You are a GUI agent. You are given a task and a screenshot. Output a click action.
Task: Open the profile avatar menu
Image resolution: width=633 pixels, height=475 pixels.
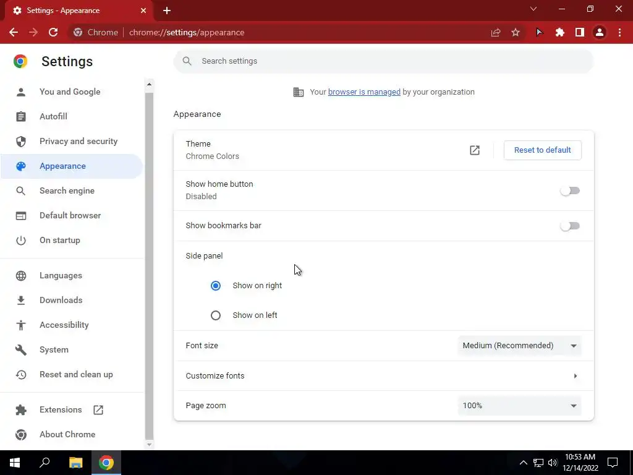pyautogui.click(x=600, y=32)
